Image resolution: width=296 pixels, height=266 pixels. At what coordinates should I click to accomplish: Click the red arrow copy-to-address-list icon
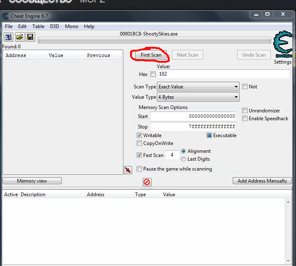(x=128, y=170)
